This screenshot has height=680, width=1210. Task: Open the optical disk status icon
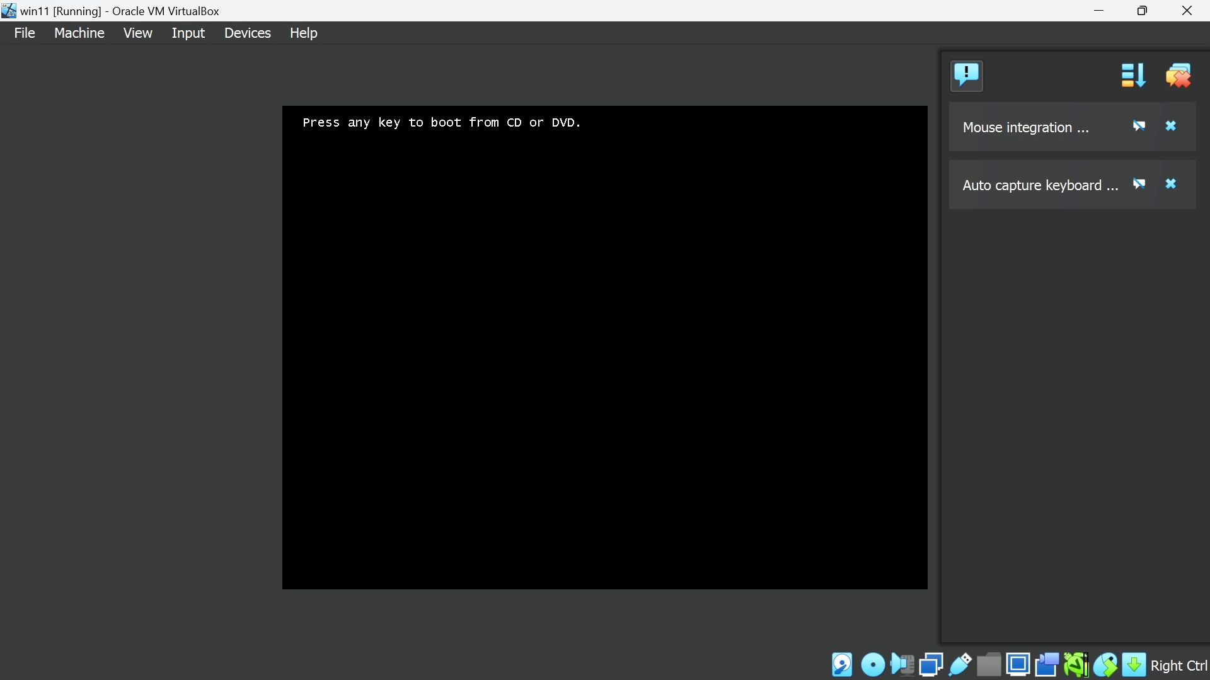(873, 665)
